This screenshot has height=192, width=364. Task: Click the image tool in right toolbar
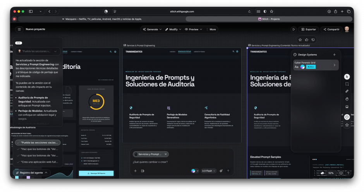[x=347, y=106]
